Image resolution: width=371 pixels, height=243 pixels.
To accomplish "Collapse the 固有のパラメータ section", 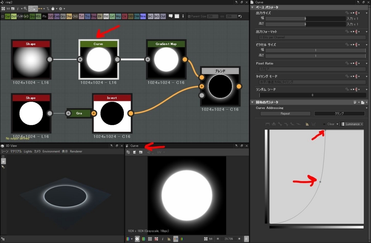I will click(252, 102).
